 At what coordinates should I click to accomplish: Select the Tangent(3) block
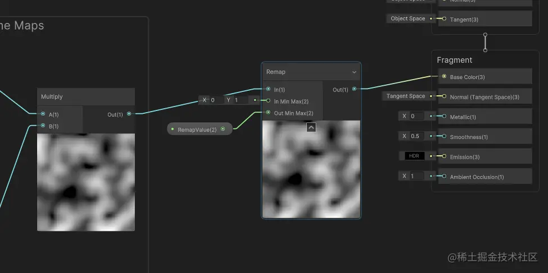point(485,18)
